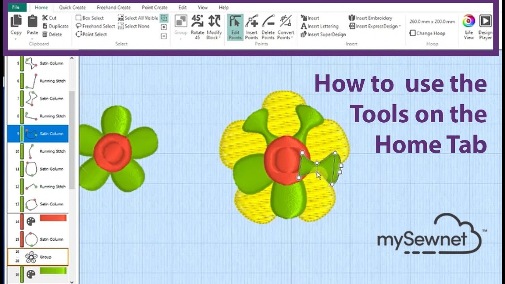Open the Paste dropdown arrow
The width and height of the screenshot is (505, 284).
point(32,39)
